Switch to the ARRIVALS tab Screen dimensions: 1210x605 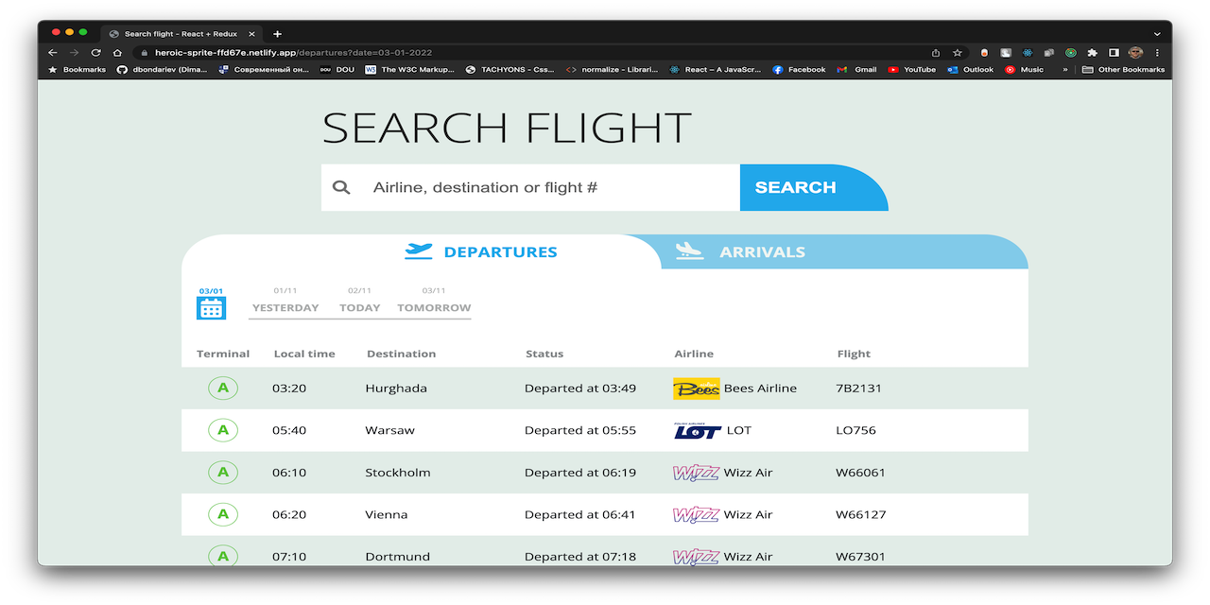click(x=763, y=251)
